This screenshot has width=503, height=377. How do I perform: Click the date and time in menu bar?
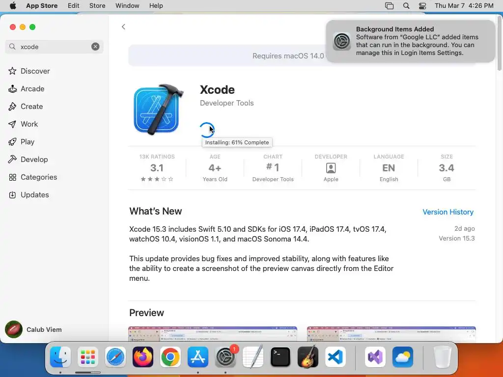tap(464, 6)
